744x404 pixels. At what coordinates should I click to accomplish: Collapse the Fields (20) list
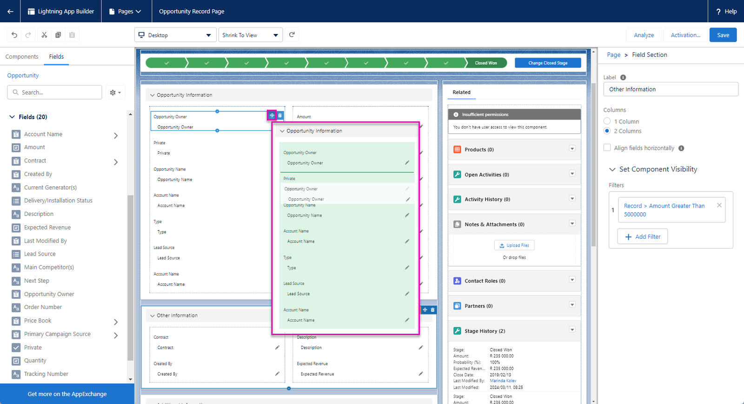[x=12, y=117]
